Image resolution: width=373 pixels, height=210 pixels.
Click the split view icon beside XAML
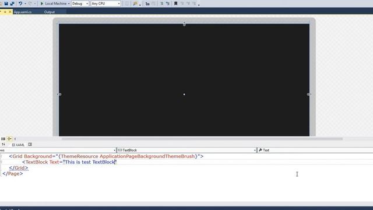click(x=30, y=145)
